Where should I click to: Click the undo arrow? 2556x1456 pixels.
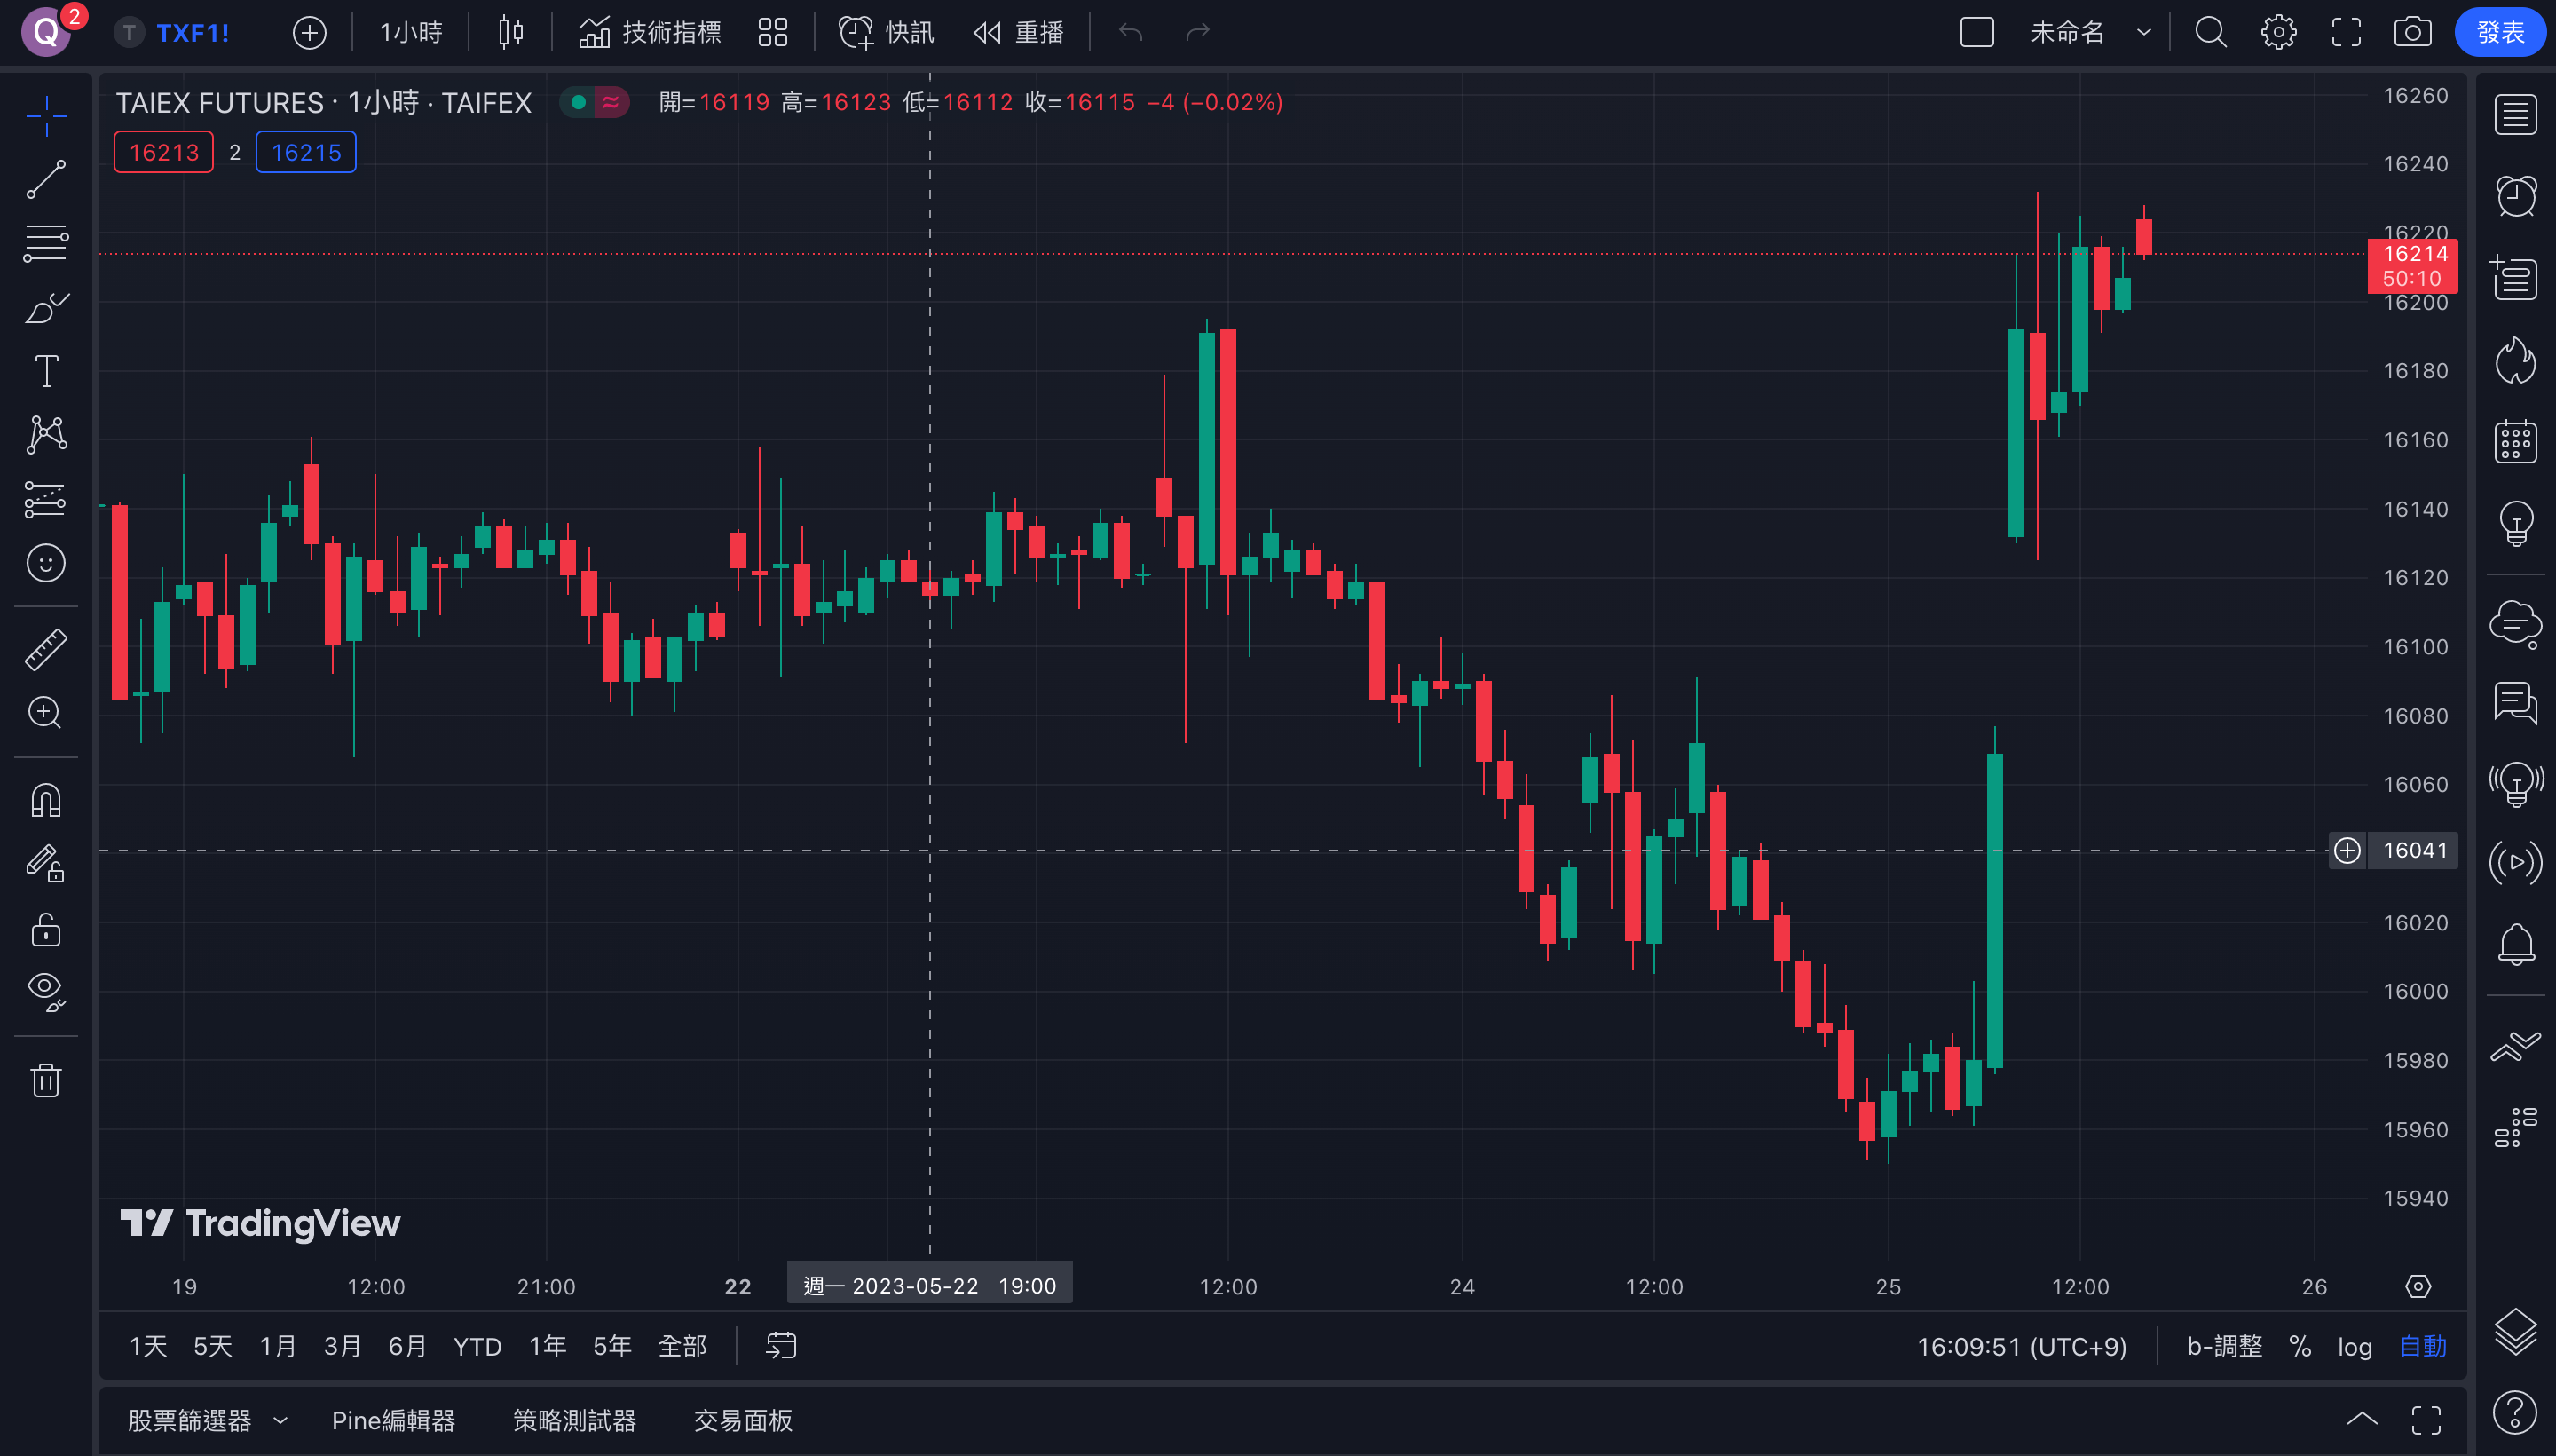point(1131,33)
